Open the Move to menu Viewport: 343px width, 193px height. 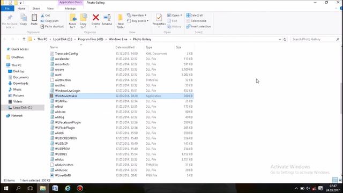(72, 21)
